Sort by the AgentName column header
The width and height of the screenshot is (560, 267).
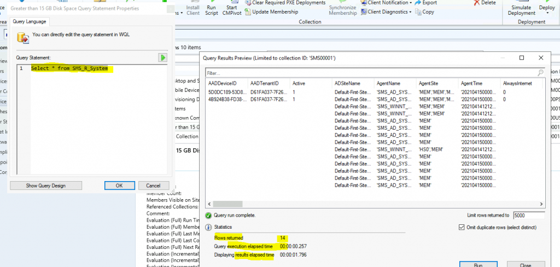(x=389, y=83)
